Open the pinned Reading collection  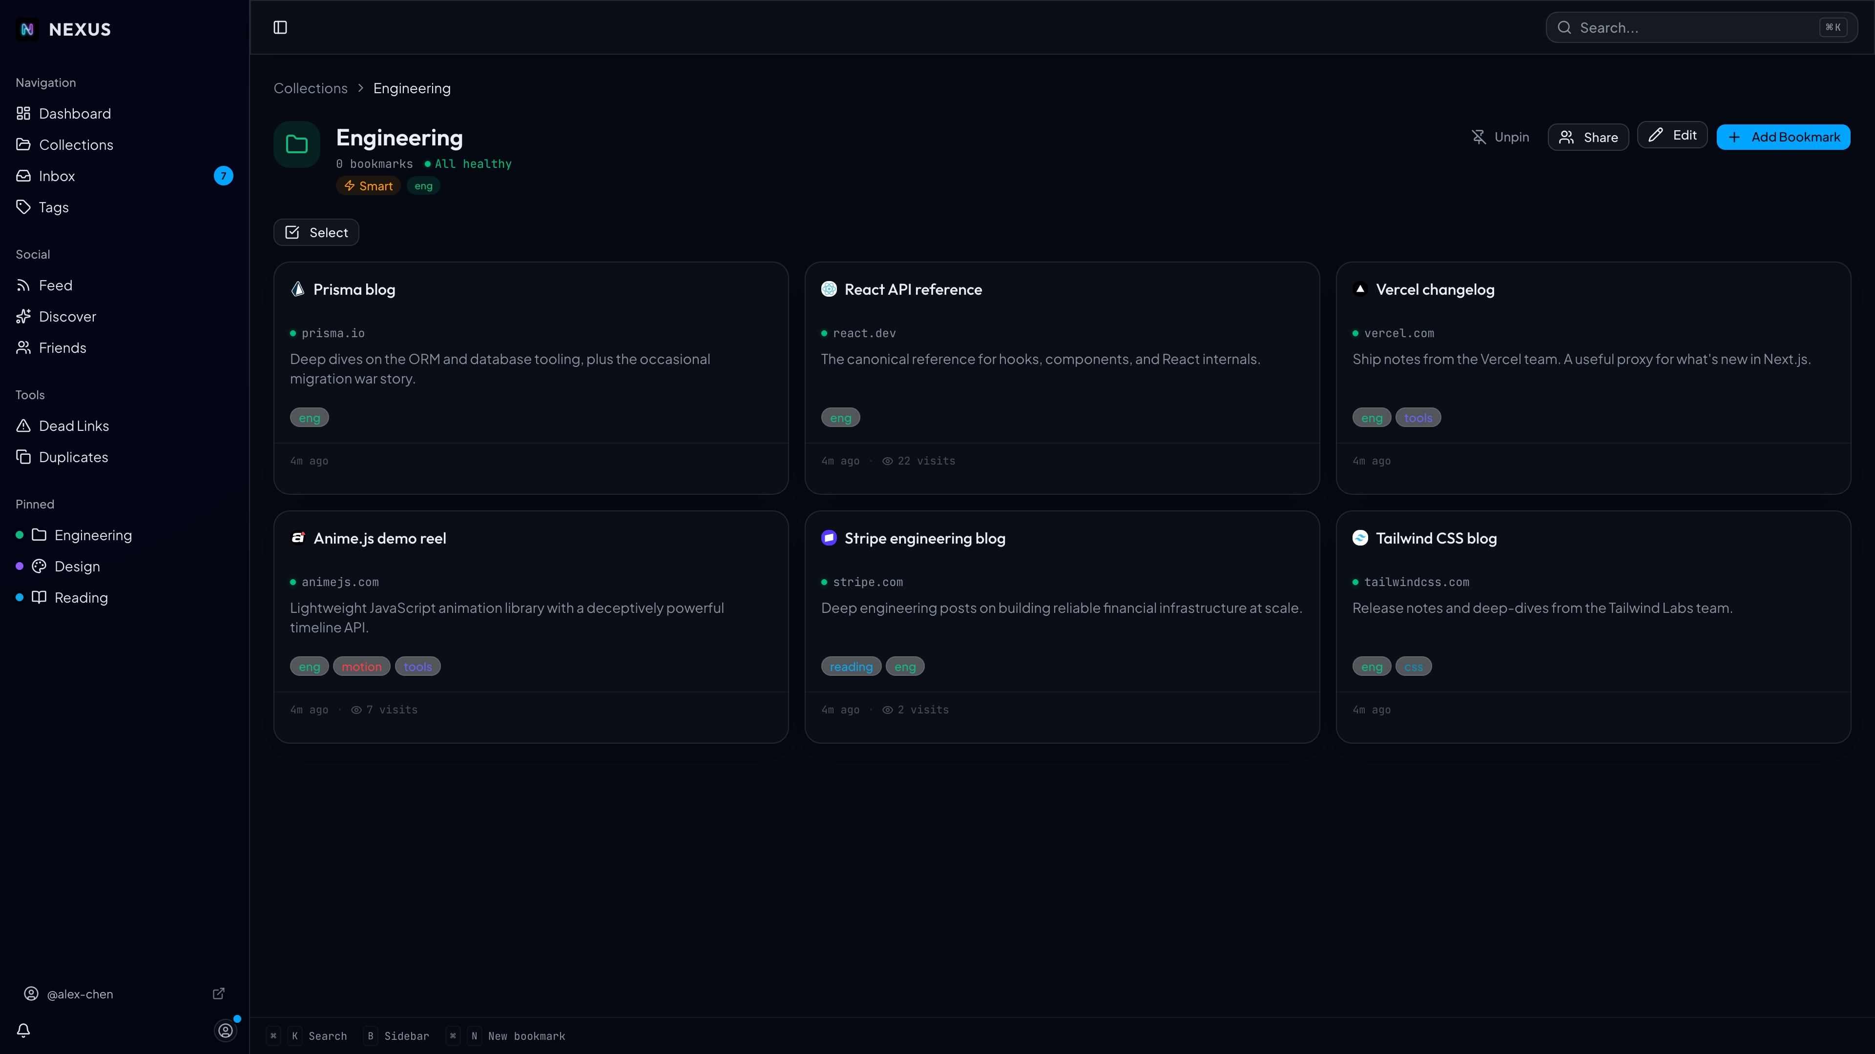[125, 598]
